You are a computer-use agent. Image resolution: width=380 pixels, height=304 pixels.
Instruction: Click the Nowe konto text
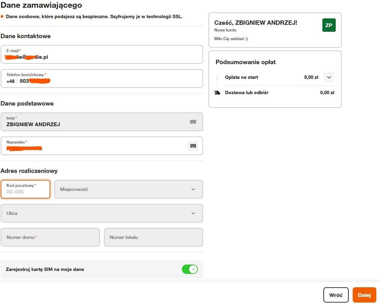[225, 30]
